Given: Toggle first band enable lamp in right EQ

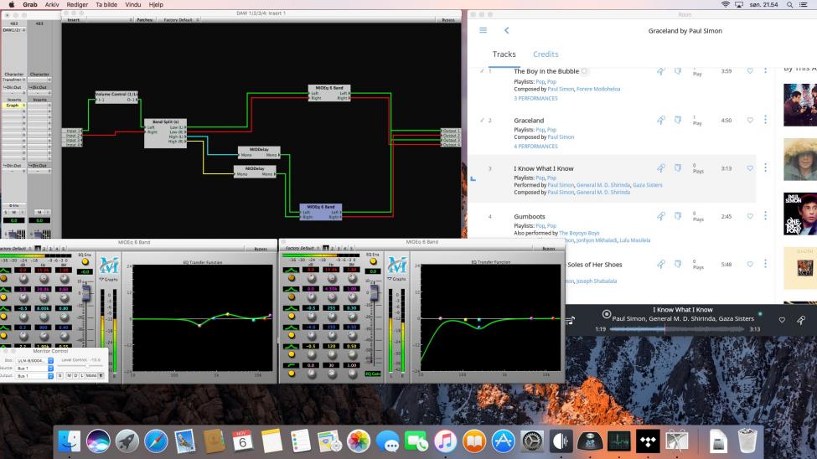Looking at the screenshot, I should pos(292,278).
